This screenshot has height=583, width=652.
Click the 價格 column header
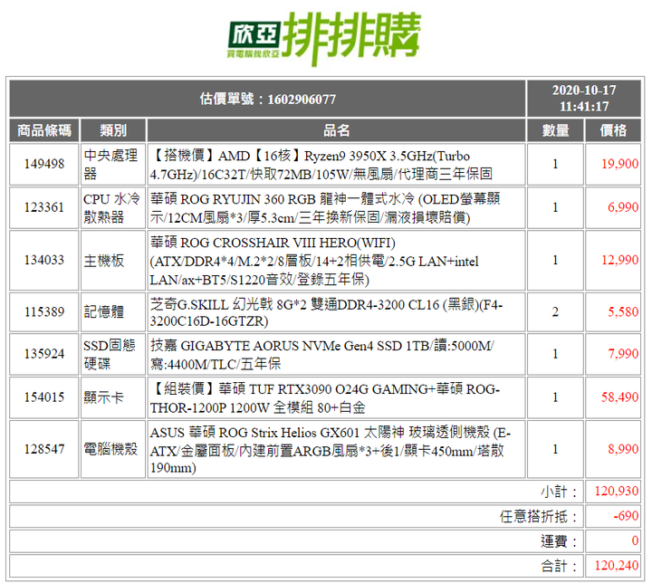[x=613, y=130]
